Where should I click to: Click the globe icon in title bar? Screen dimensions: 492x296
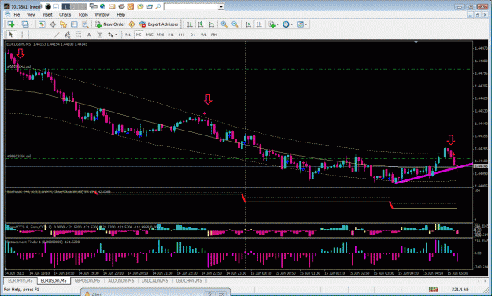click(102, 6)
